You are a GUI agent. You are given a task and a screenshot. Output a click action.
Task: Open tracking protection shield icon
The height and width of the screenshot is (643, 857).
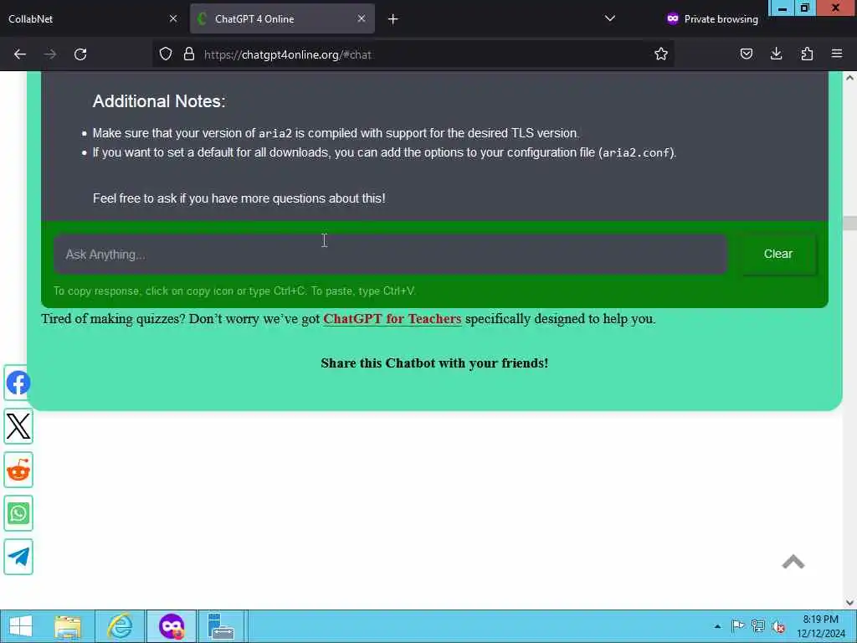(166, 54)
